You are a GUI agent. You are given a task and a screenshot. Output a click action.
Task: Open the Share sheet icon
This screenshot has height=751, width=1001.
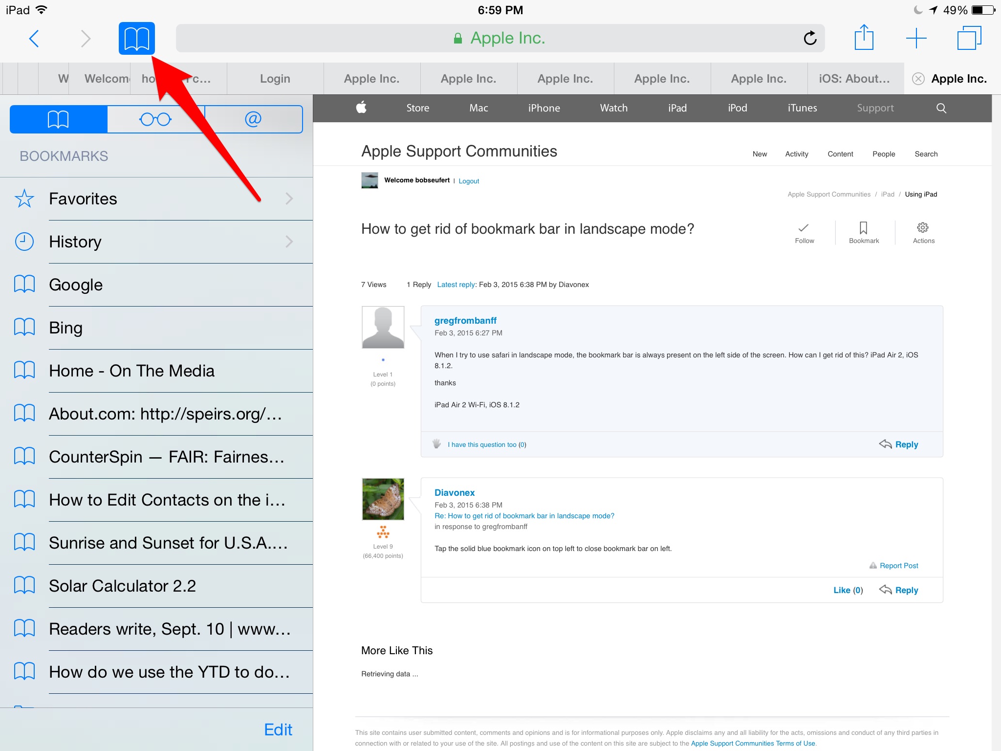(x=864, y=38)
